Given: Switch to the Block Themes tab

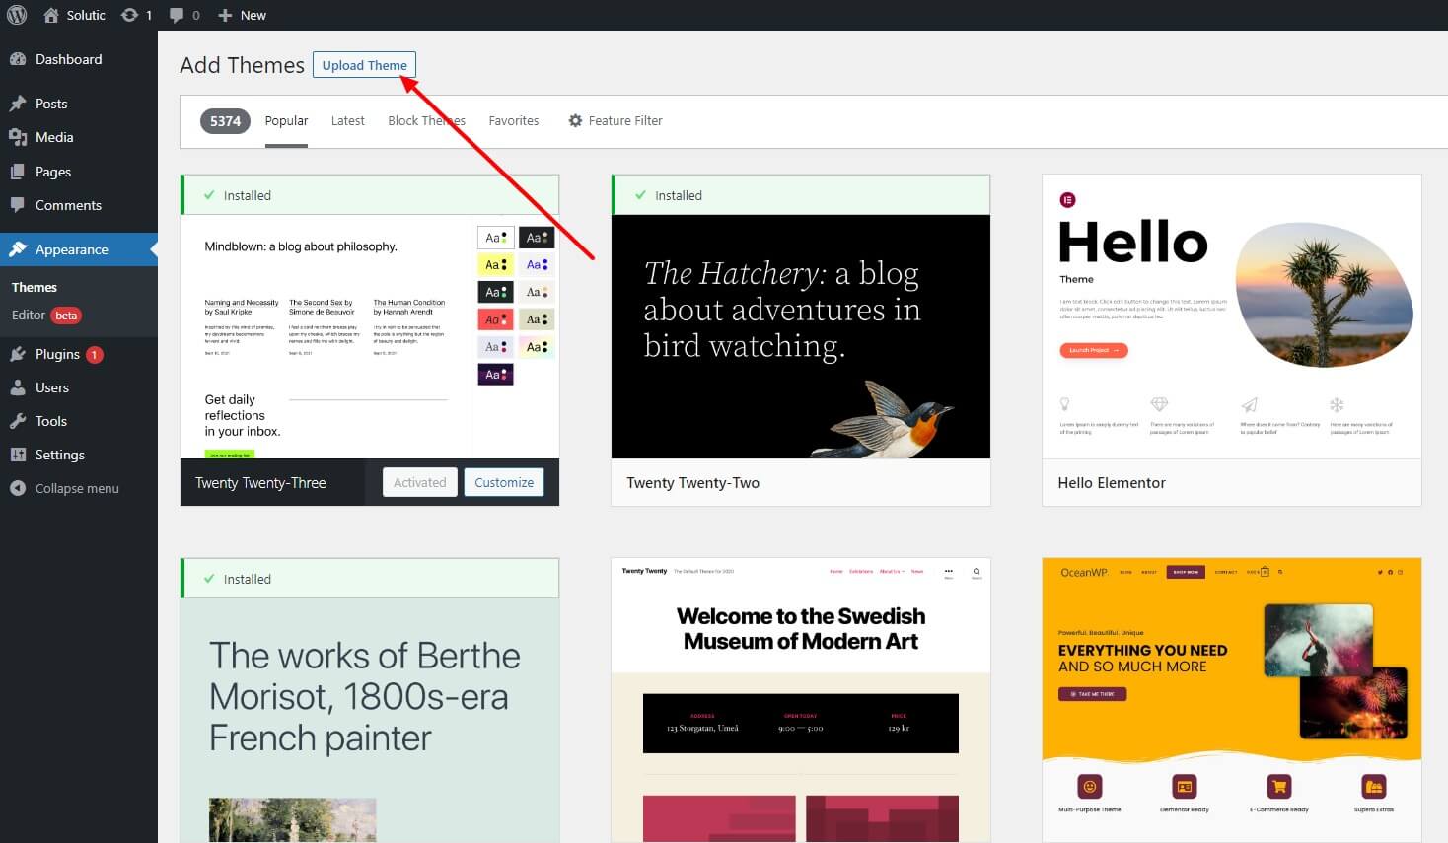Looking at the screenshot, I should [x=426, y=120].
